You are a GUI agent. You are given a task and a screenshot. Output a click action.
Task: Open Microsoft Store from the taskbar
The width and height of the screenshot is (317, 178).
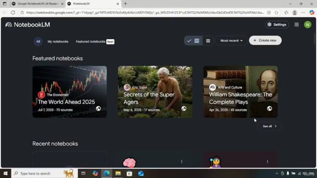(x=129, y=174)
